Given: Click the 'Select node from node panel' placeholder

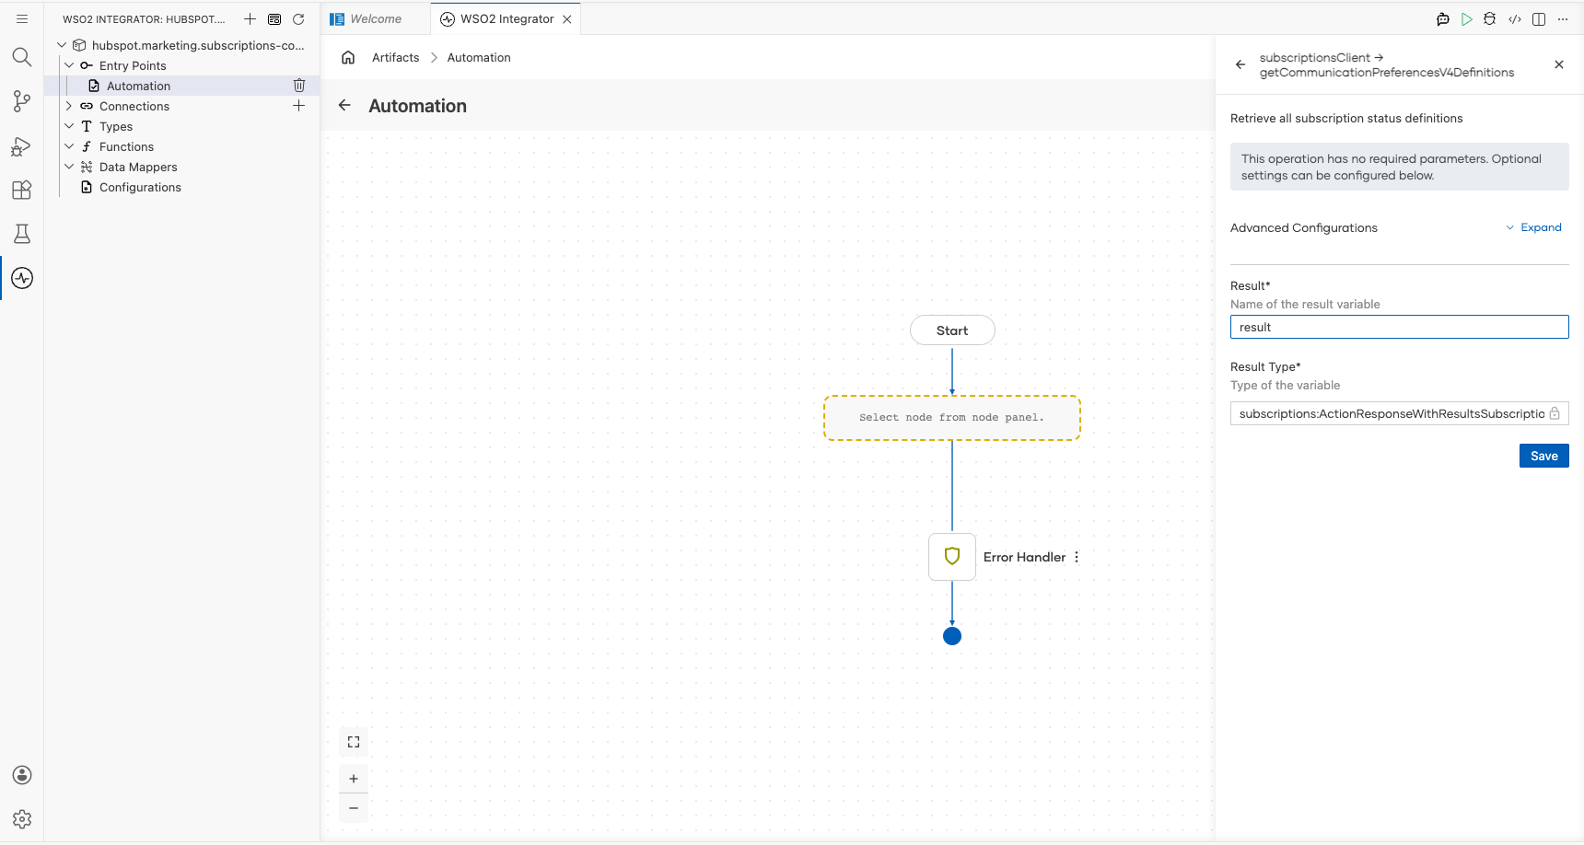Looking at the screenshot, I should click(952, 418).
